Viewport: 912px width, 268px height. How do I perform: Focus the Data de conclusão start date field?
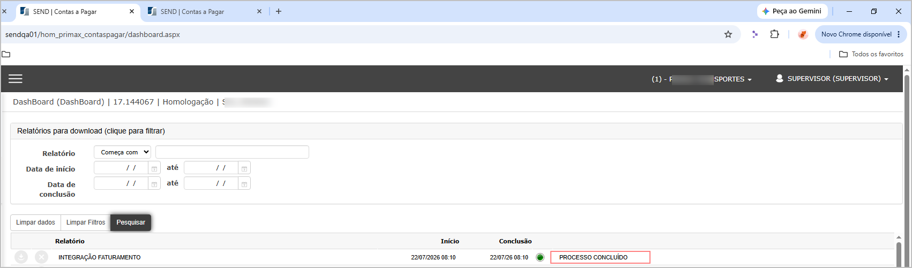121,184
